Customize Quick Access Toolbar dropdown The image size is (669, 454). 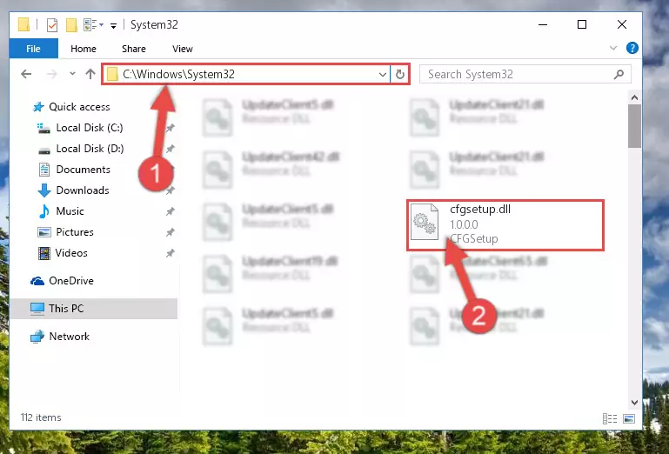click(x=113, y=25)
